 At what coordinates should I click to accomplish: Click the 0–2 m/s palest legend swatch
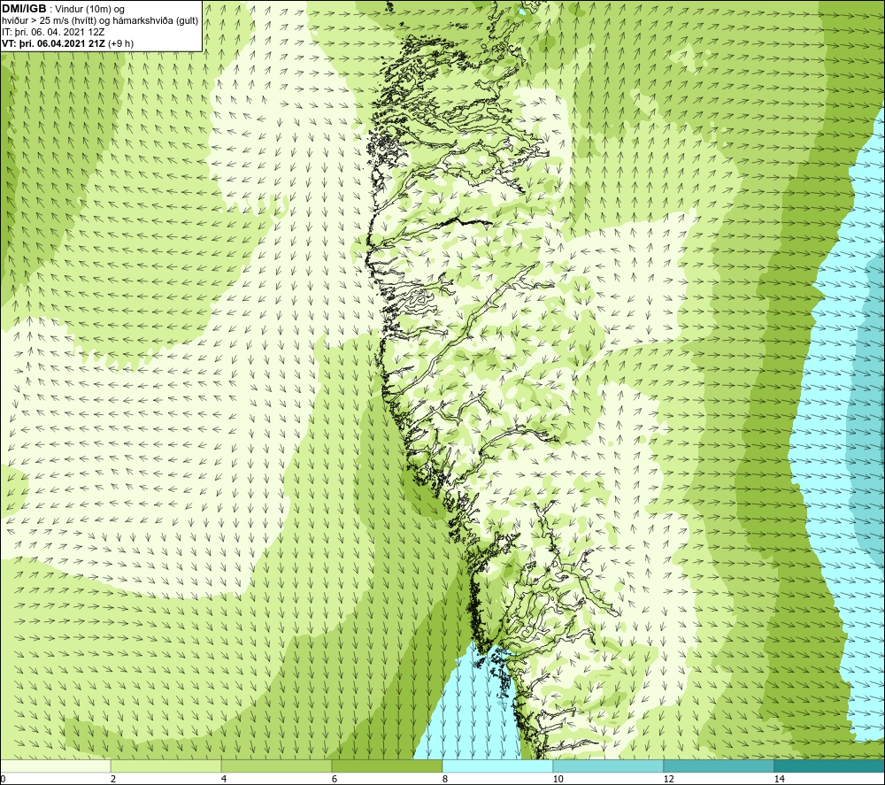coord(55,766)
